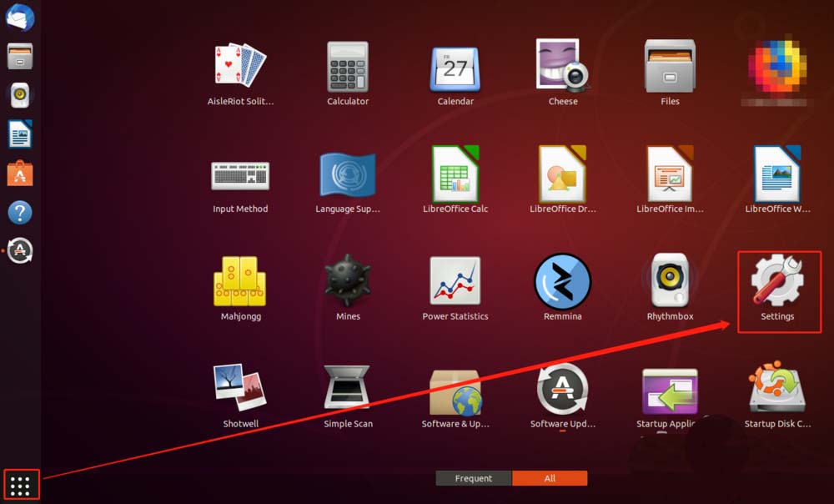Open AisleRiot Solitaire
Image resolution: width=834 pixels, height=504 pixels.
(240, 67)
